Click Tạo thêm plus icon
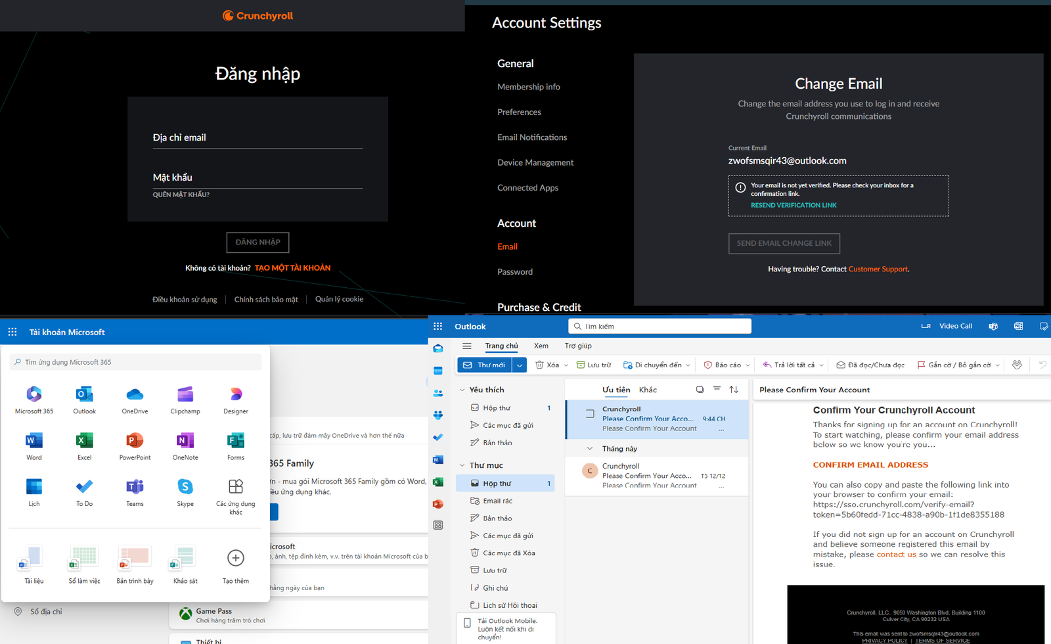Viewport: 1051px width, 644px height. point(236,558)
